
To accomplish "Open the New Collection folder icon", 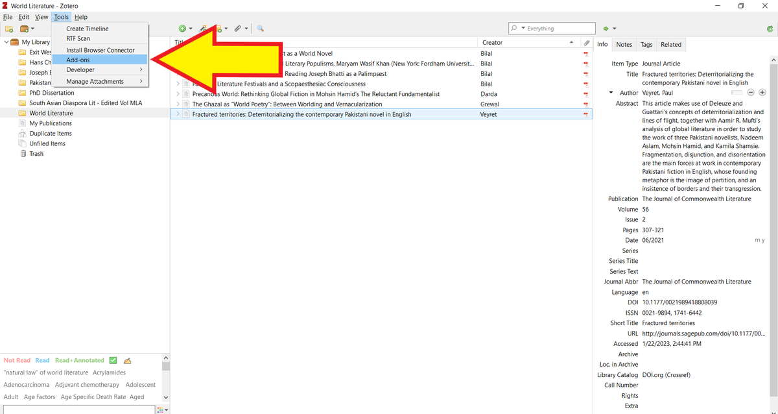I will click(8, 29).
